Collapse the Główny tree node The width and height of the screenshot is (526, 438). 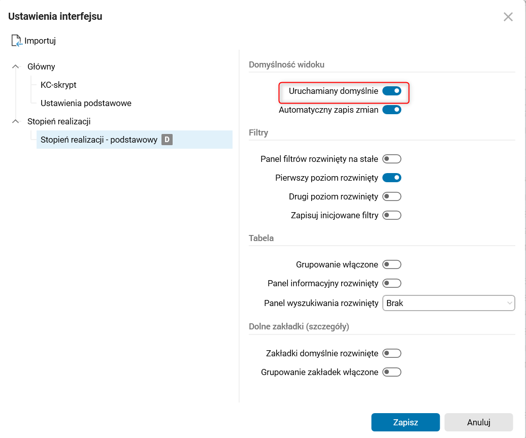coord(15,66)
